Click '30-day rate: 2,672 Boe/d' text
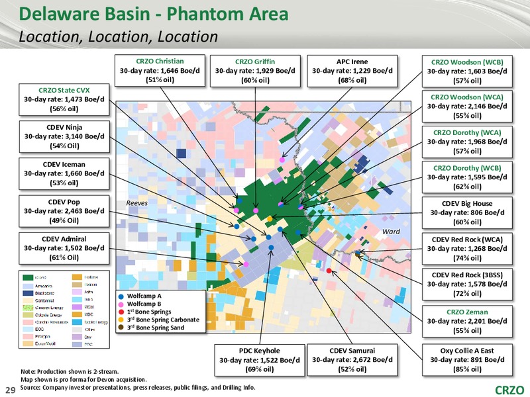Screen dimensions: 530x397 coord(352,360)
